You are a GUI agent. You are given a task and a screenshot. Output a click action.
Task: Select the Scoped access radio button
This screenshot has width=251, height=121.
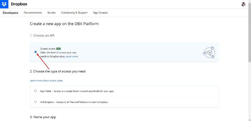click(x=35, y=52)
